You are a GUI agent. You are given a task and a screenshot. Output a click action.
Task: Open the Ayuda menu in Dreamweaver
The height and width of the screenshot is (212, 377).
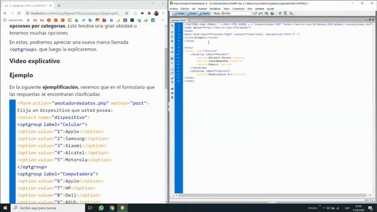click(x=270, y=9)
